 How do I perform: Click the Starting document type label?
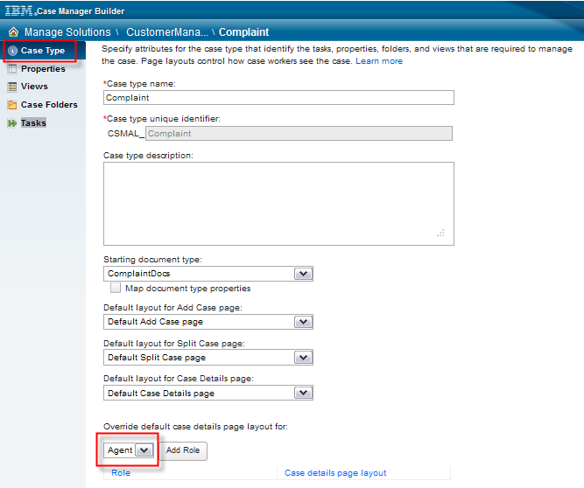click(152, 260)
